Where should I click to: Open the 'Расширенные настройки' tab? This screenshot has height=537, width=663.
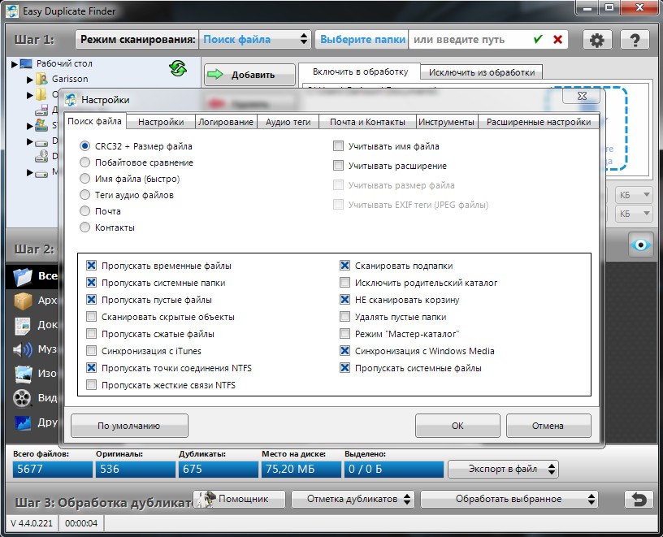point(538,122)
